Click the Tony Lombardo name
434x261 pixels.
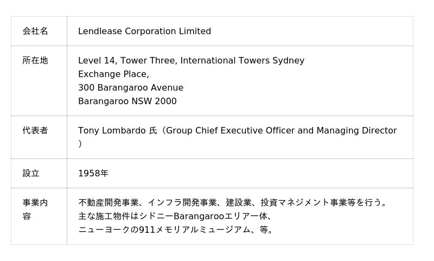click(x=112, y=131)
